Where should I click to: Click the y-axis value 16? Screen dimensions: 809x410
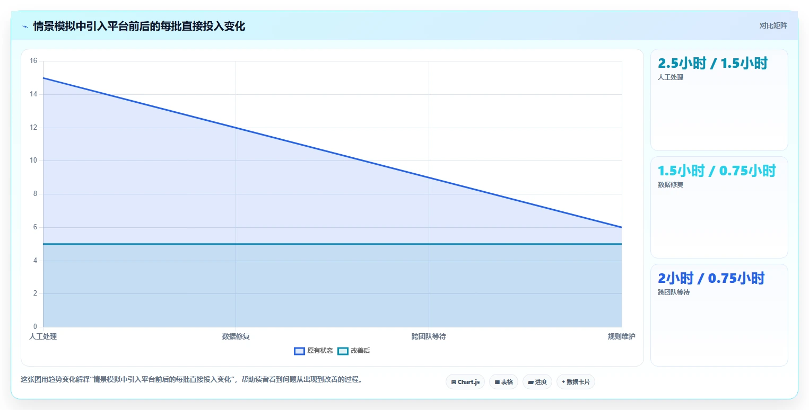click(33, 61)
